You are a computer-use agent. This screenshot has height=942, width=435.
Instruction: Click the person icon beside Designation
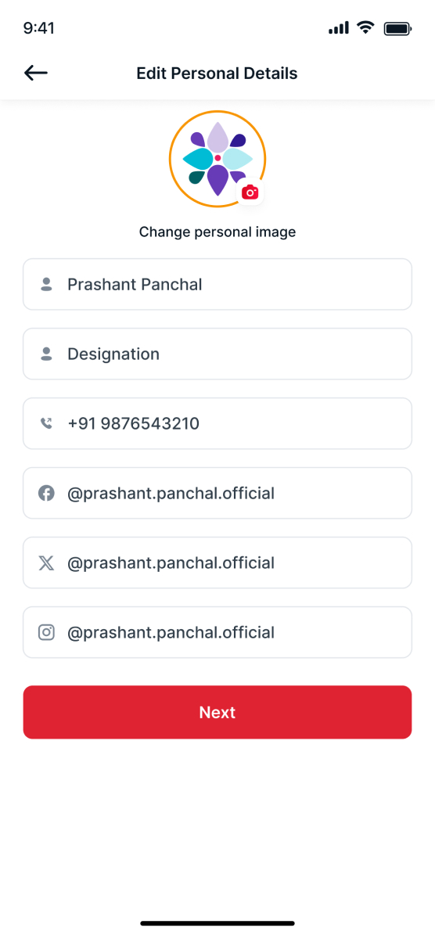(47, 354)
